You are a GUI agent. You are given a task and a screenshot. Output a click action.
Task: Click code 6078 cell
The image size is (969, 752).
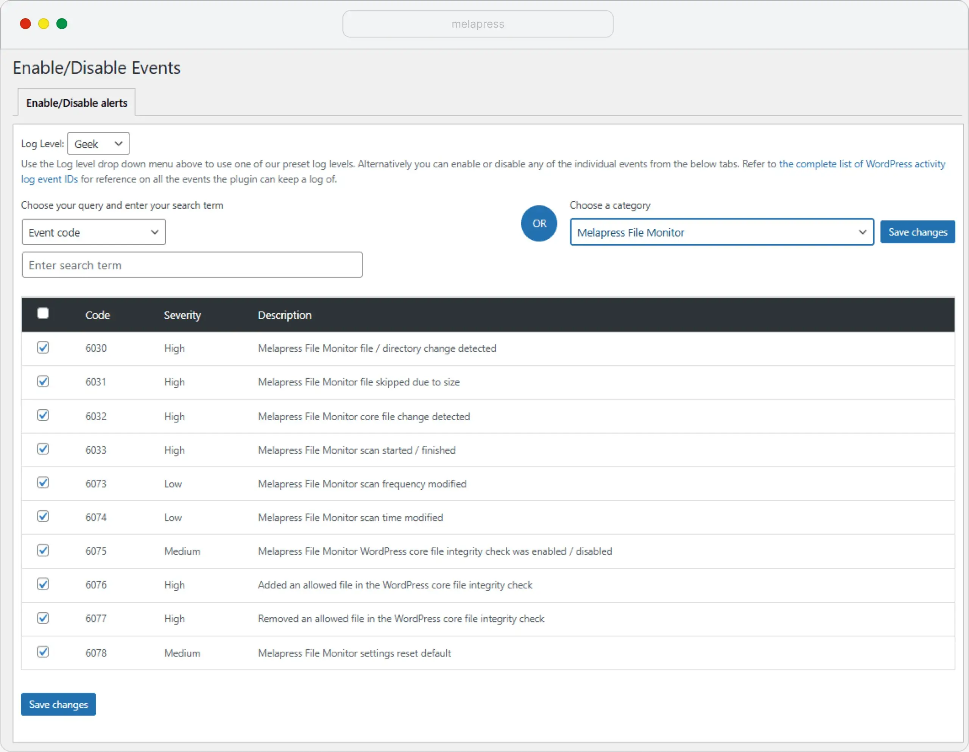pos(96,653)
